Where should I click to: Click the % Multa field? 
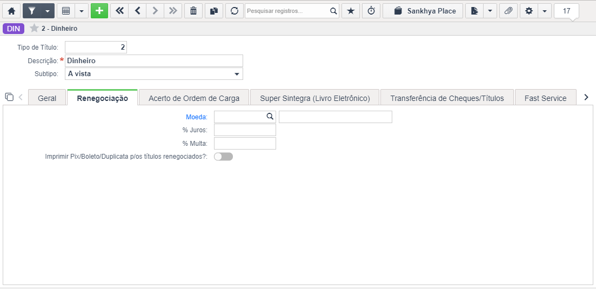(245, 143)
